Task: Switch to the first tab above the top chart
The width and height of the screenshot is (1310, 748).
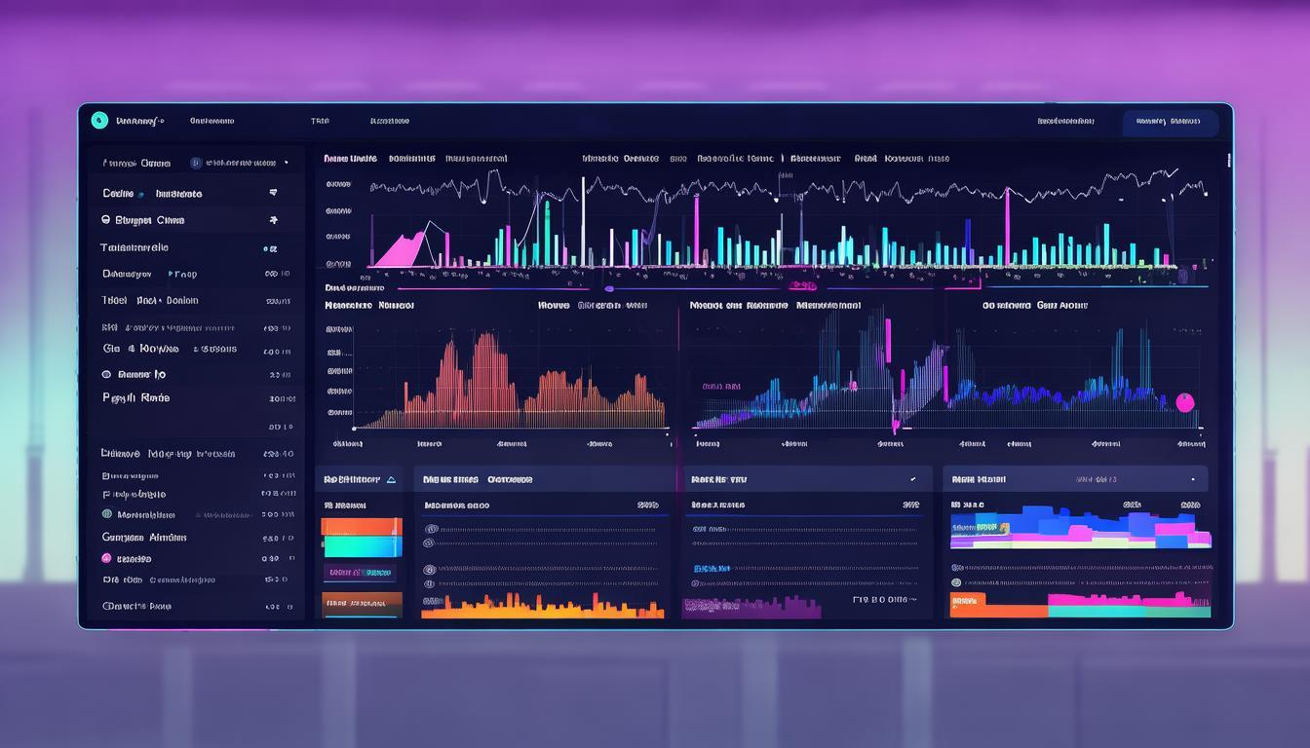Action: pyautogui.click(x=349, y=158)
